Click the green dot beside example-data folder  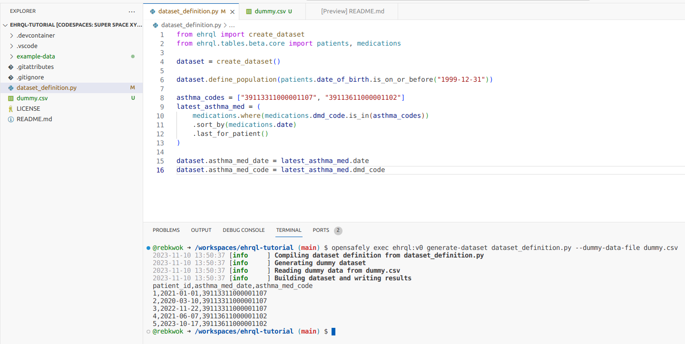click(133, 56)
